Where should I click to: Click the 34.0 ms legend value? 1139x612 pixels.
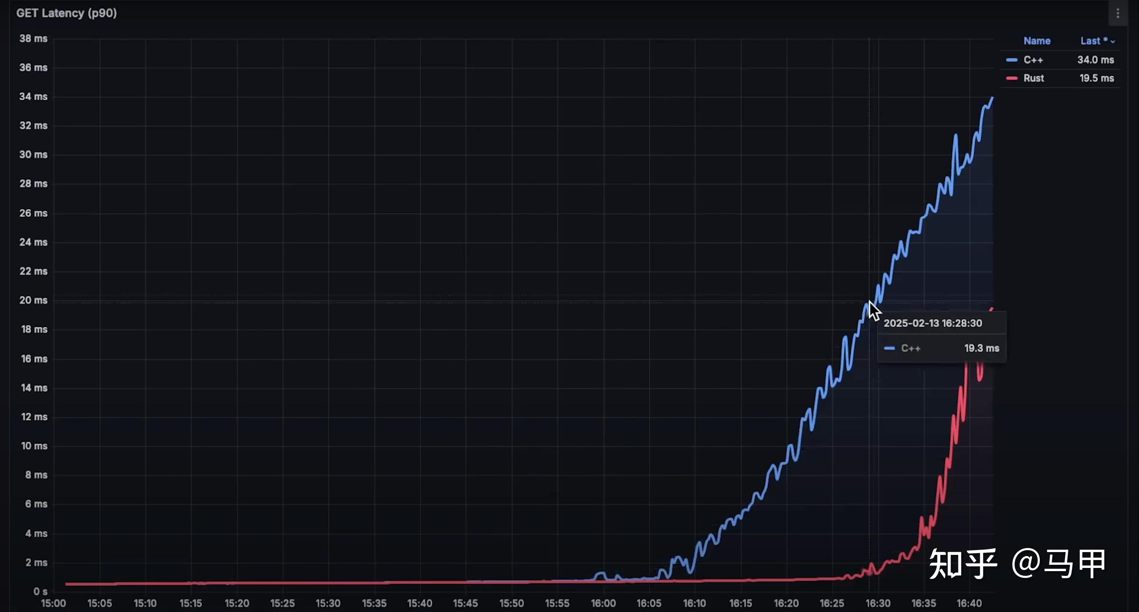(1095, 60)
